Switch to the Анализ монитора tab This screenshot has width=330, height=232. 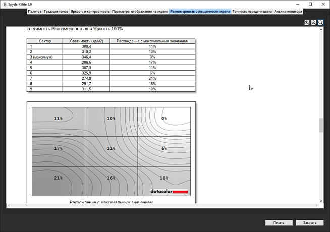(288, 11)
